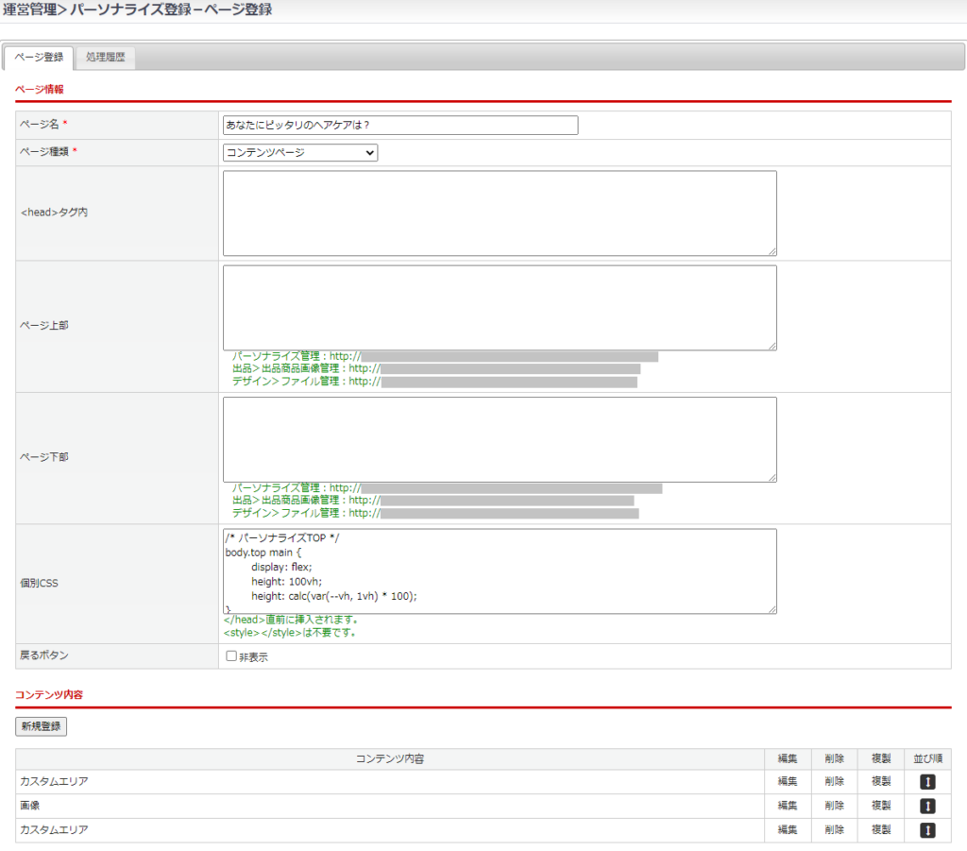
Task: Click 複製 for the 画像 row
Action: tap(881, 806)
